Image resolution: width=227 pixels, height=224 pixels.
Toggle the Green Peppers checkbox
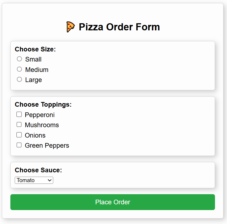pos(19,145)
